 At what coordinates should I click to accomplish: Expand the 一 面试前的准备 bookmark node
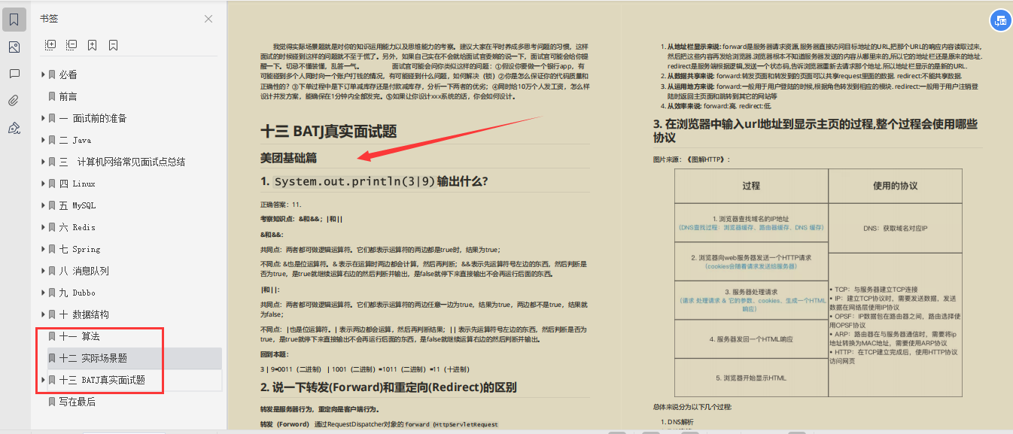(43, 118)
